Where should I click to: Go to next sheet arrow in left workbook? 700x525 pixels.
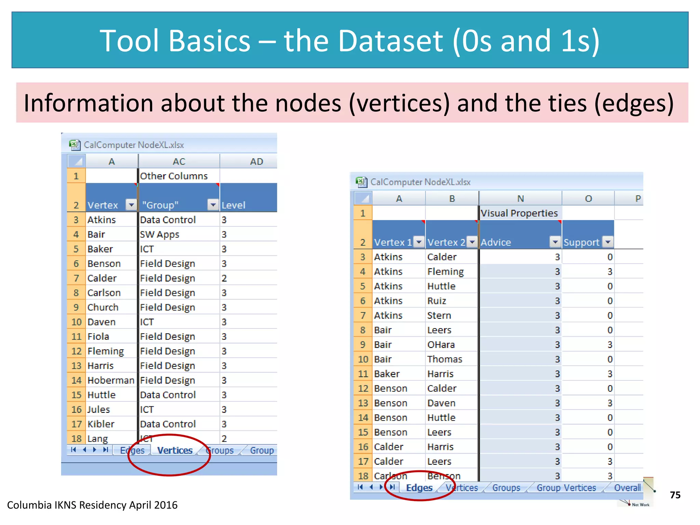point(95,450)
